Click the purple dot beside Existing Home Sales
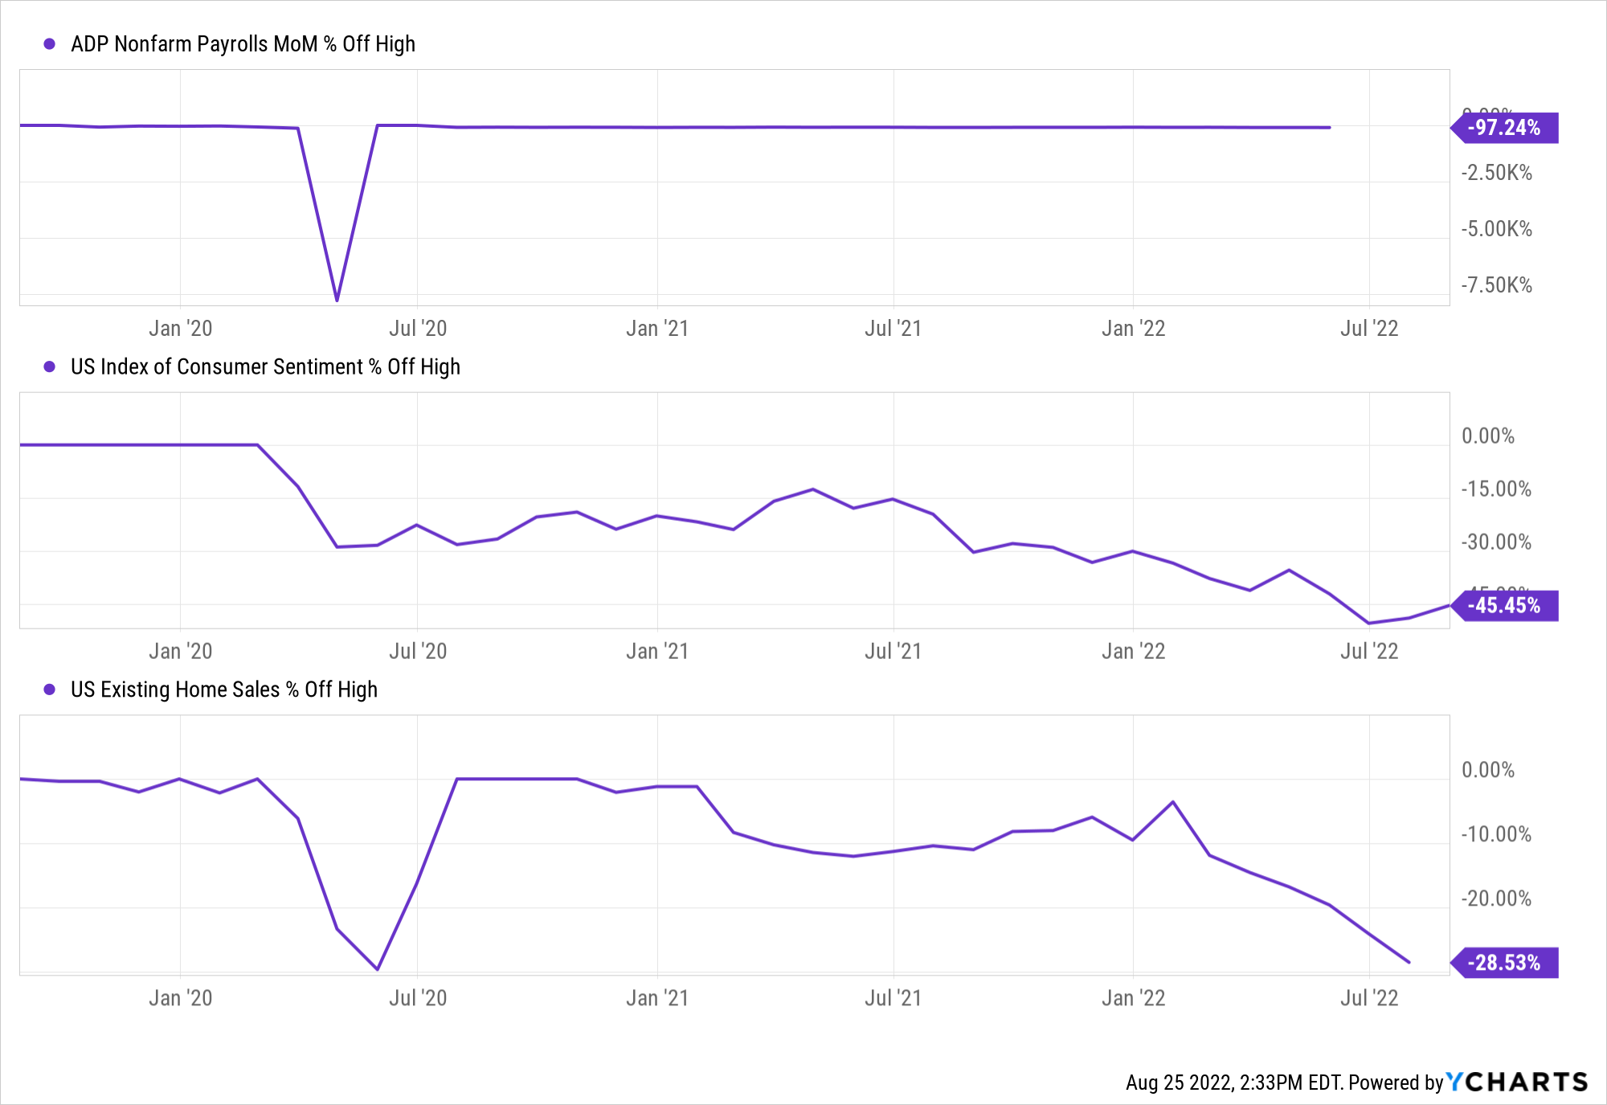The height and width of the screenshot is (1105, 1607). (50, 690)
